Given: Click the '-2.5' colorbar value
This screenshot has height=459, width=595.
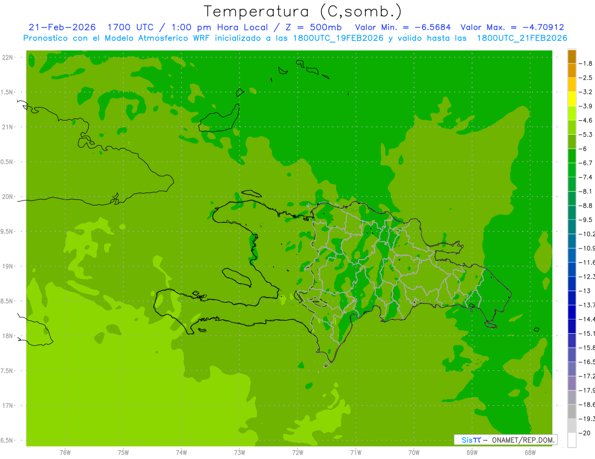Looking at the screenshot, I should click(x=586, y=78).
